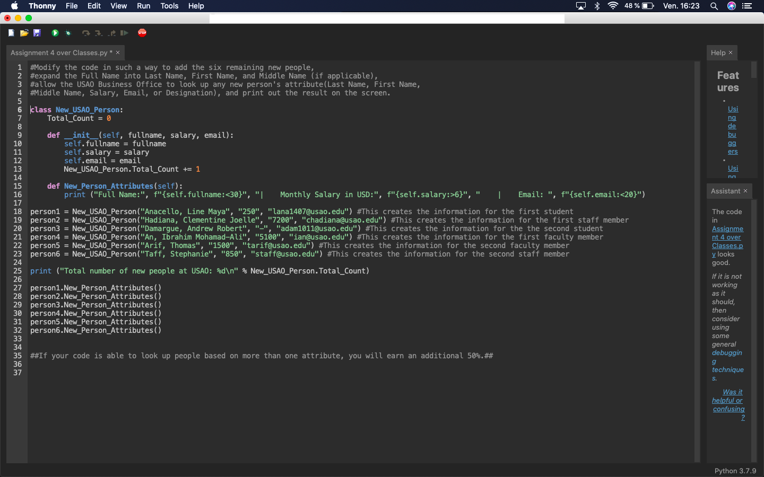Open the Spotlight search icon in the menu bar
Image resolution: width=764 pixels, height=477 pixels.
pyautogui.click(x=714, y=6)
